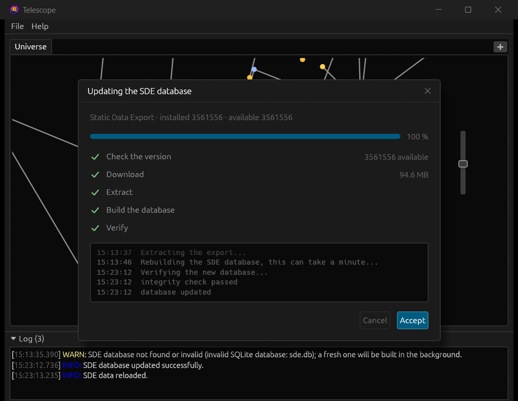This screenshot has height=401, width=518.
Task: Open the Help menu
Action: 40,27
